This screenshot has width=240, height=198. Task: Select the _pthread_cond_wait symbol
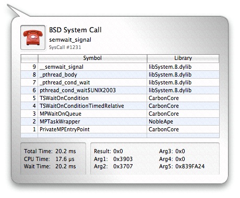[65, 82]
